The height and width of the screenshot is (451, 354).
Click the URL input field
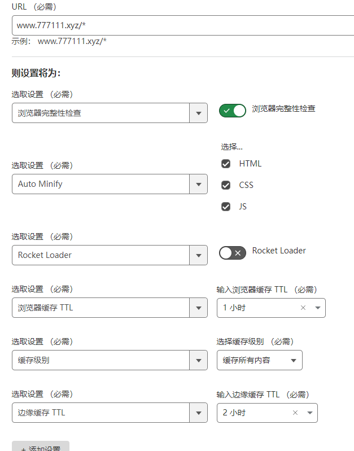pos(181,25)
